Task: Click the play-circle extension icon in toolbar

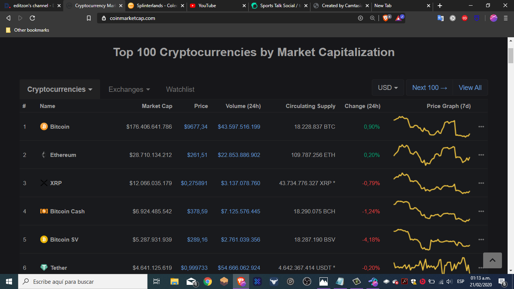Action: coord(453,18)
